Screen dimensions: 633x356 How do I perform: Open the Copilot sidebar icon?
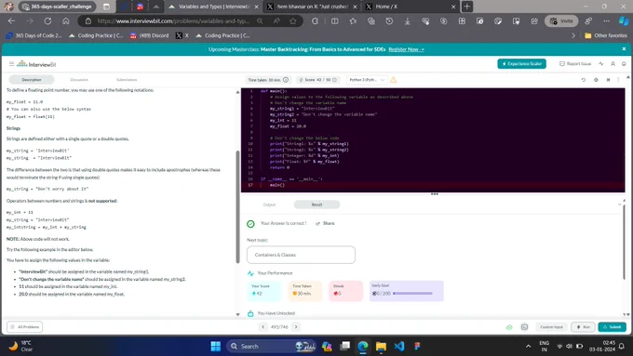pyautogui.click(x=624, y=21)
